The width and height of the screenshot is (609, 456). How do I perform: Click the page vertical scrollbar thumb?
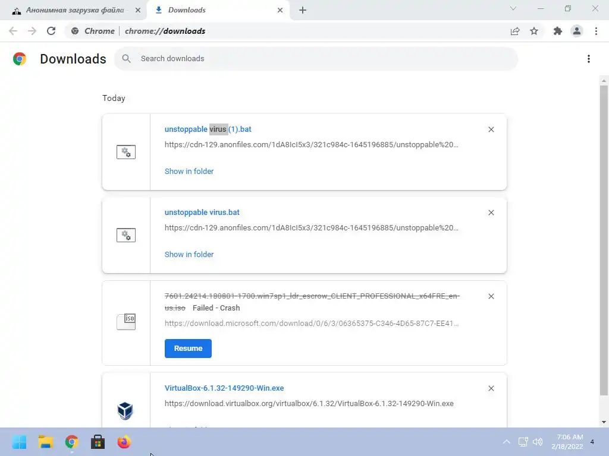click(x=604, y=240)
